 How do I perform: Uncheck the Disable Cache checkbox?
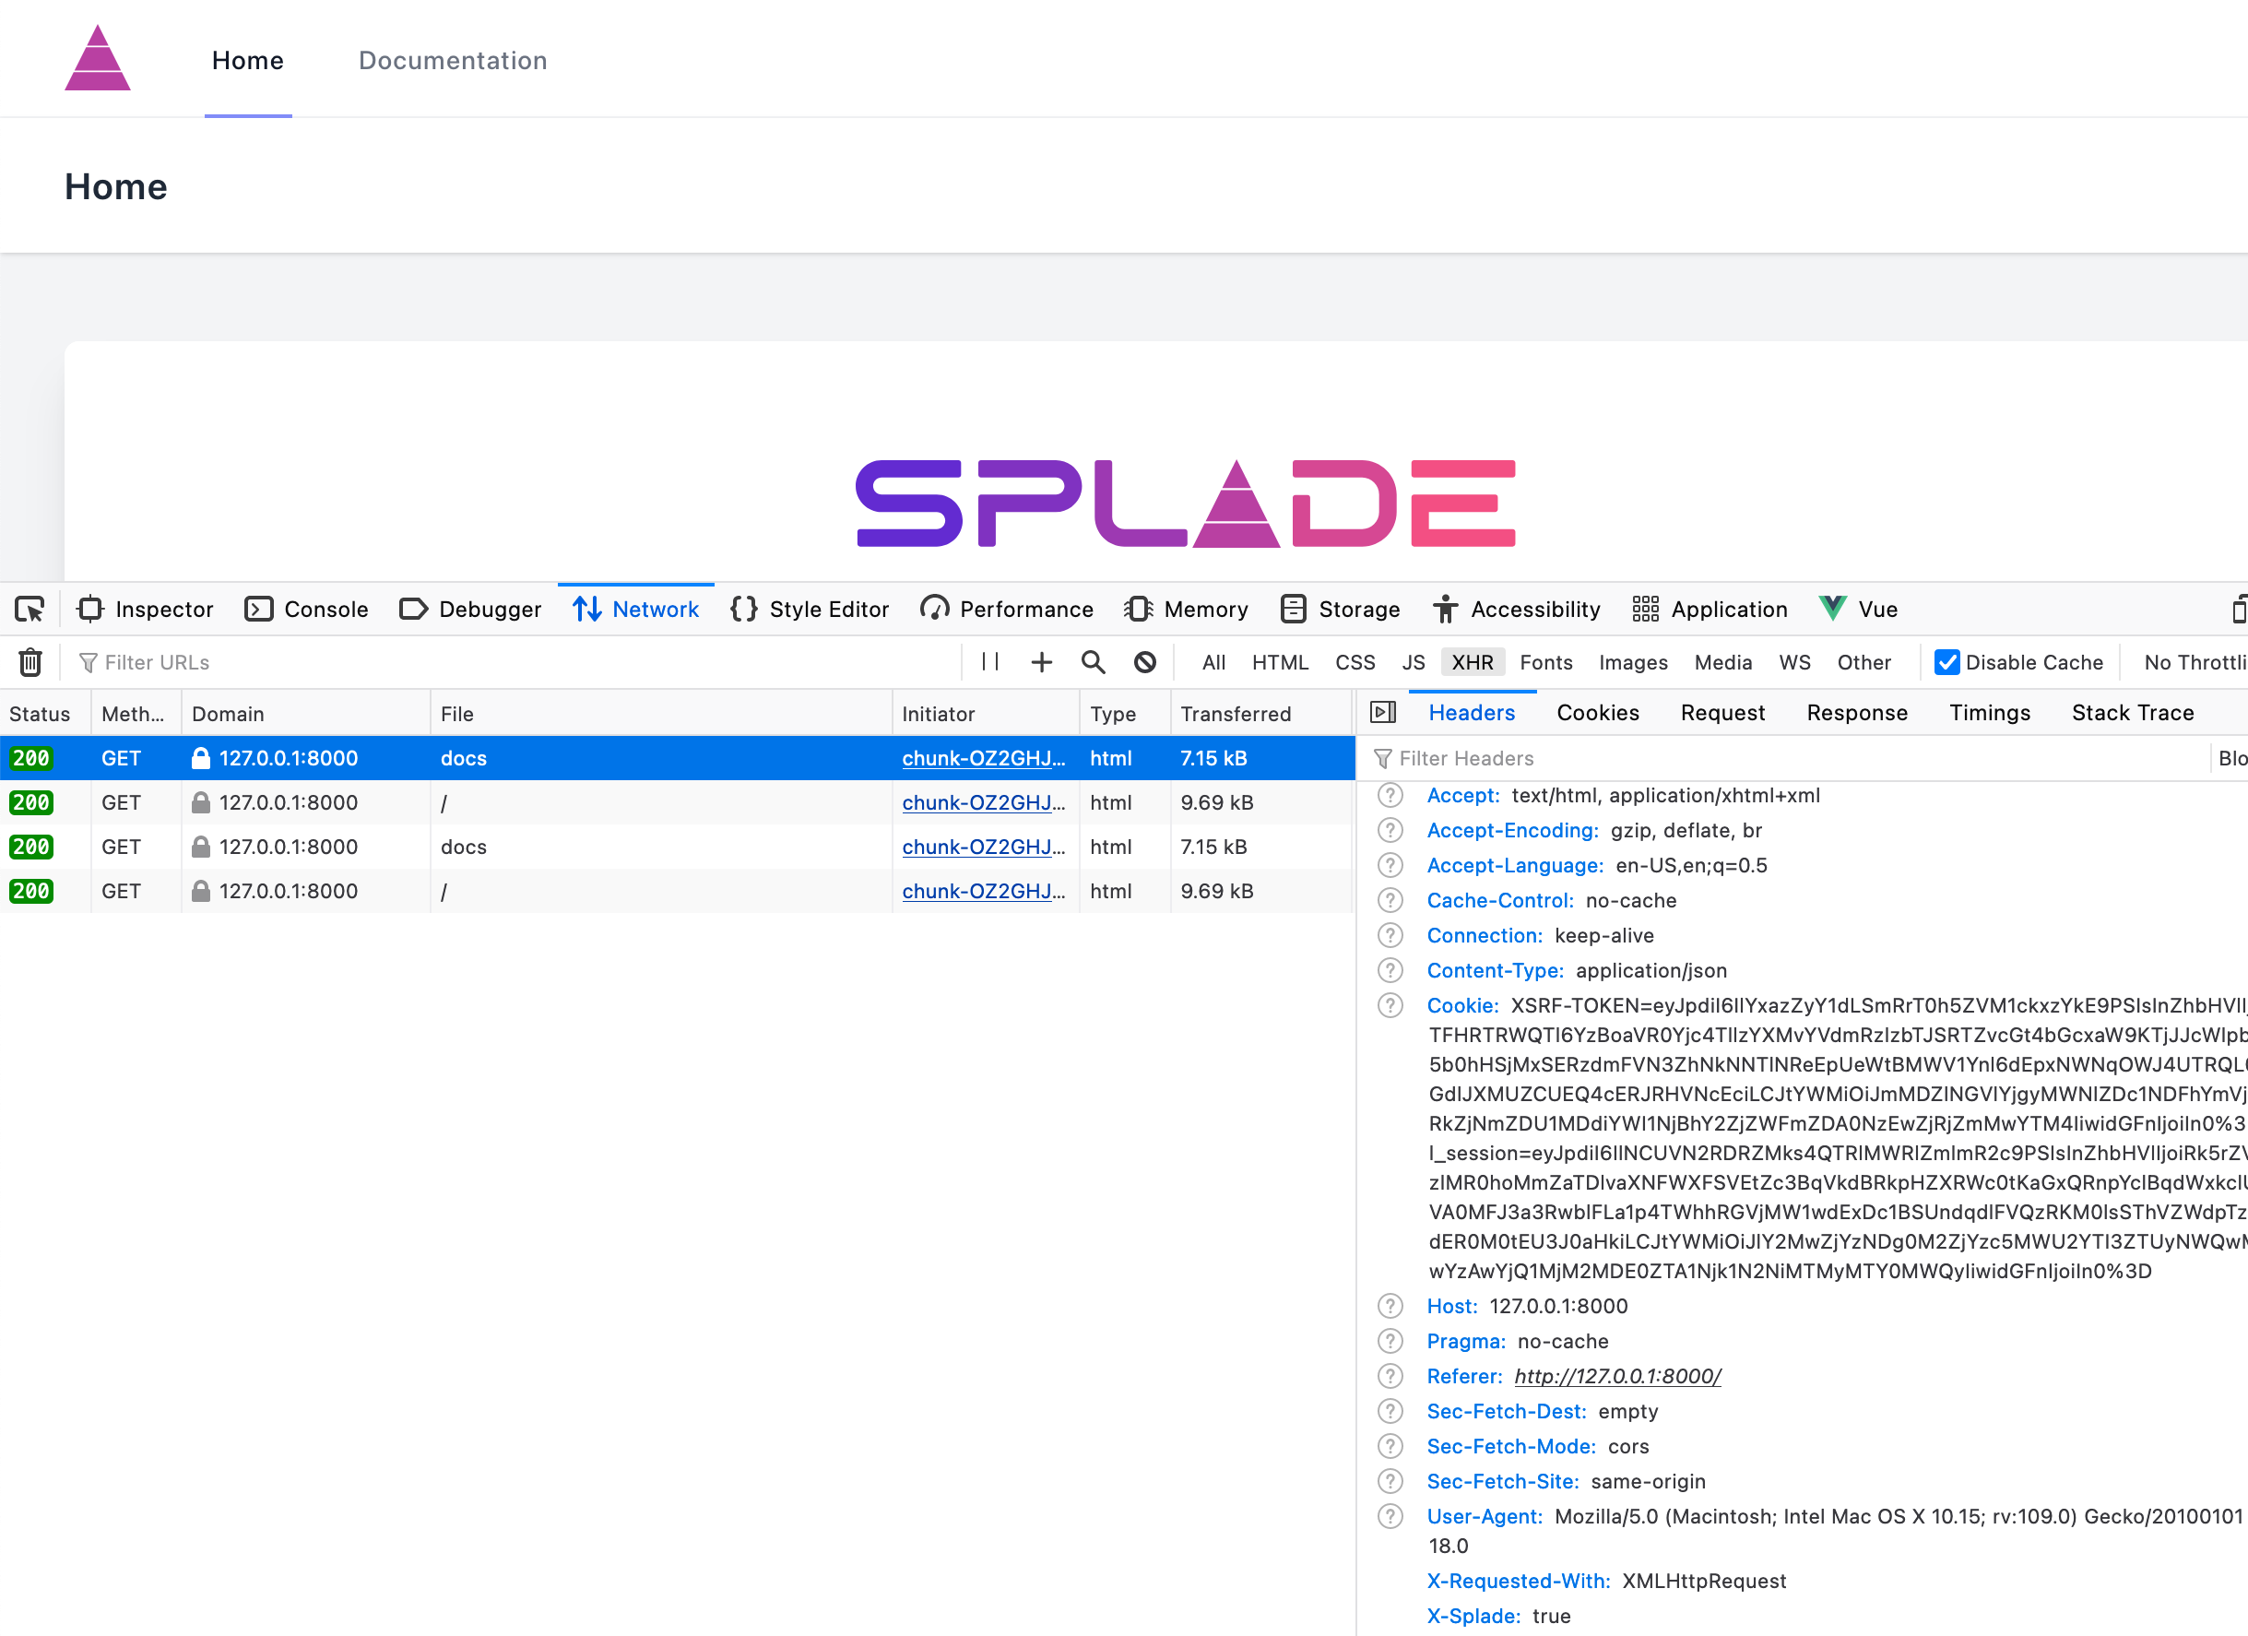tap(1946, 662)
